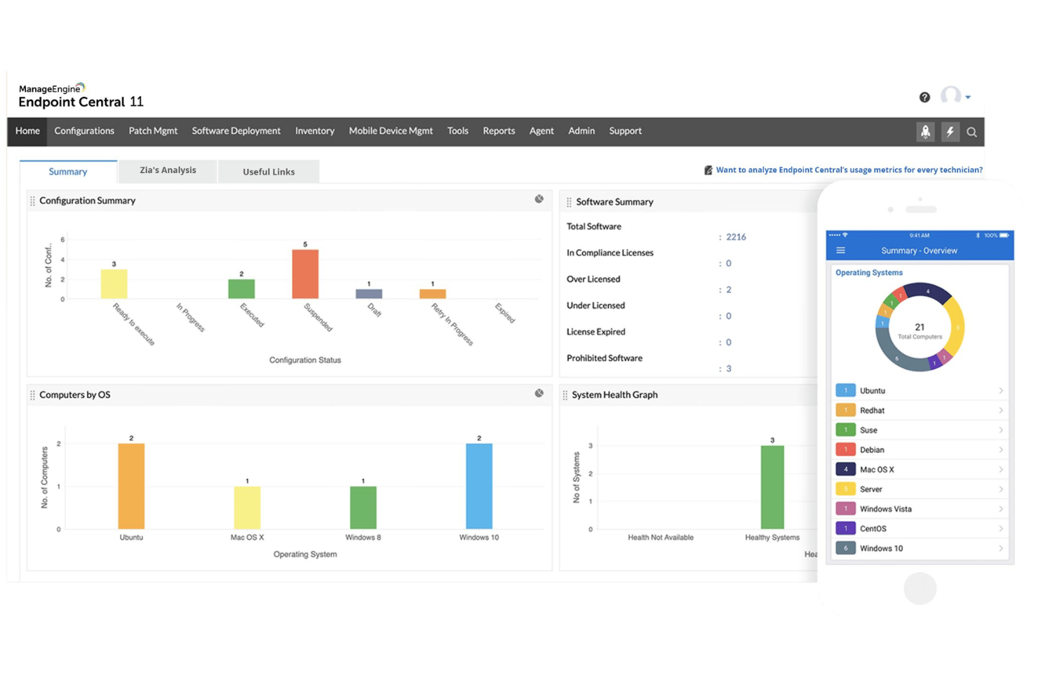Open the Patch Mgmt menu
Viewport: 1038px width, 692px height.
pos(153,131)
